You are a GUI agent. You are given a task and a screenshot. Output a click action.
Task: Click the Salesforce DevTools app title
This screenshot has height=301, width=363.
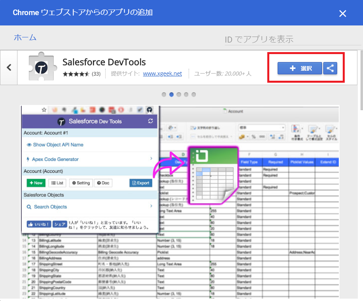[104, 62]
